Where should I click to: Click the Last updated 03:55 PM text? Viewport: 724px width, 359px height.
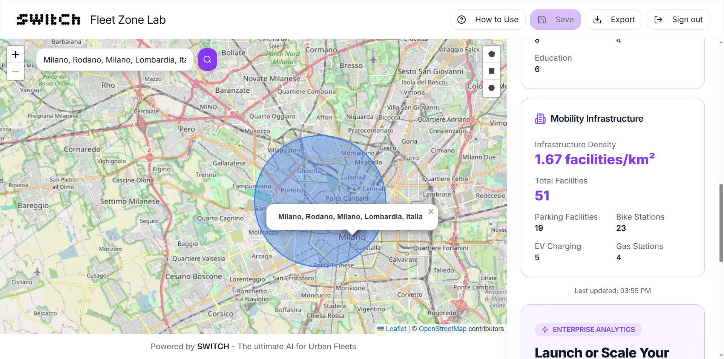click(x=613, y=291)
